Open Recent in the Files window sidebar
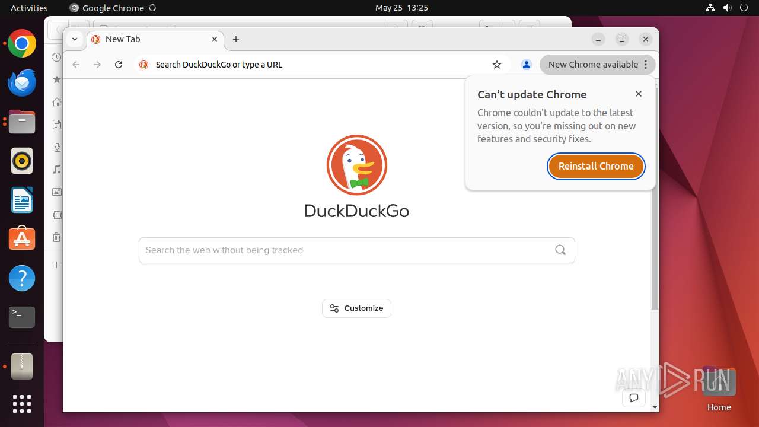The height and width of the screenshot is (427, 759). pos(57,58)
